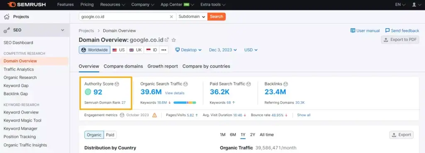Viewport: 425px width, 153px height.
Task: Star the domain as favorite
Action: (174, 40)
